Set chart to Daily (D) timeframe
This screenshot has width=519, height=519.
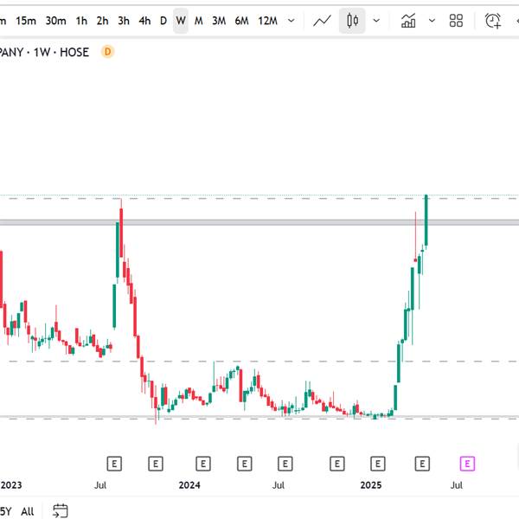pos(163,21)
